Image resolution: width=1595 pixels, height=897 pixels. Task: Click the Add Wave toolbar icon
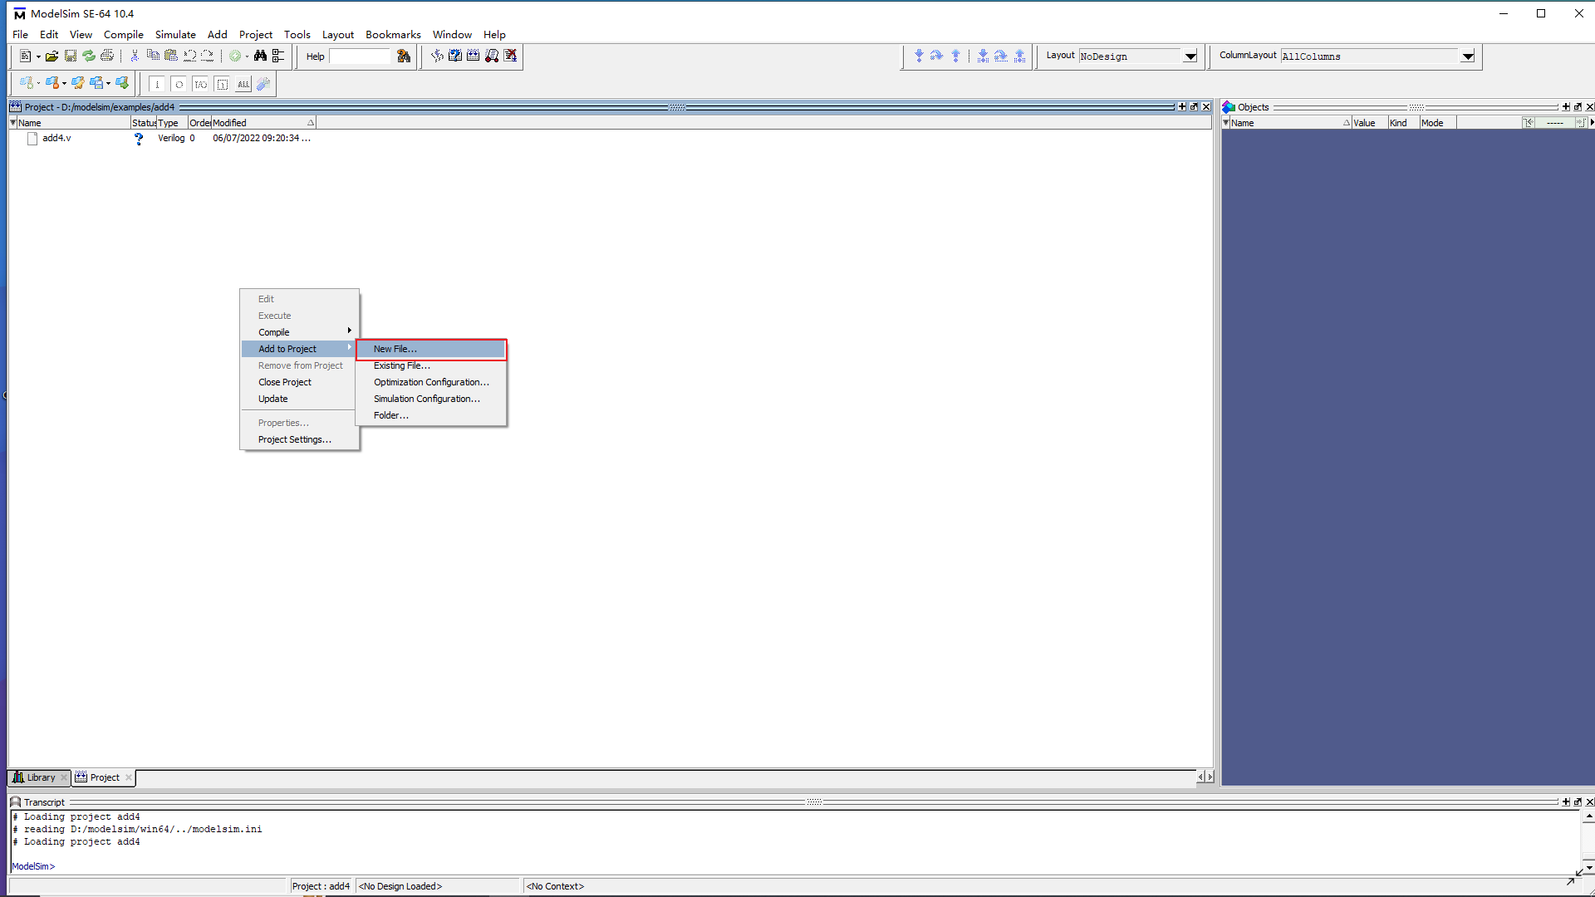tap(26, 83)
